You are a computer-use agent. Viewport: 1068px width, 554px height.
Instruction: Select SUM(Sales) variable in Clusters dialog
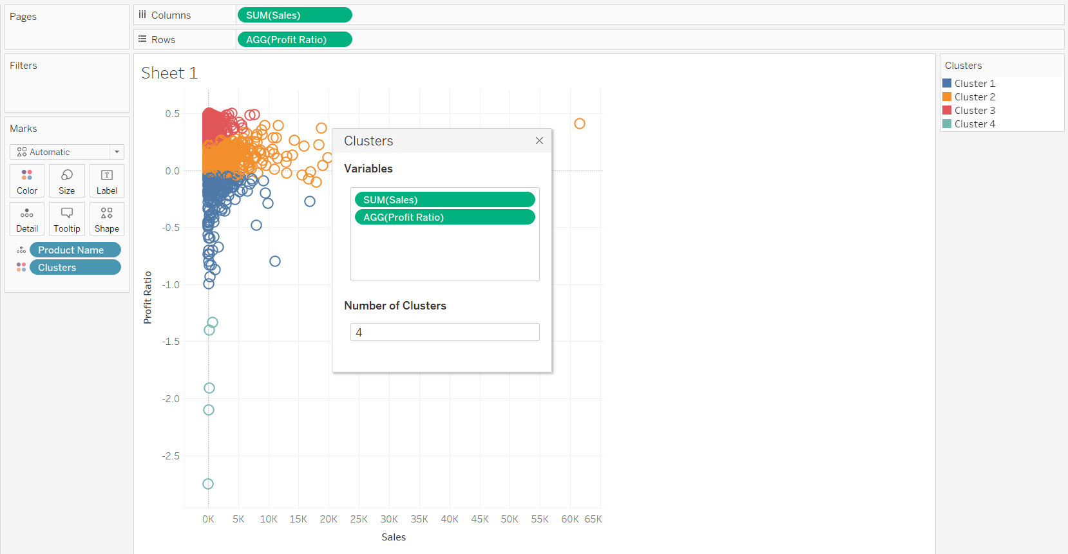click(x=444, y=199)
